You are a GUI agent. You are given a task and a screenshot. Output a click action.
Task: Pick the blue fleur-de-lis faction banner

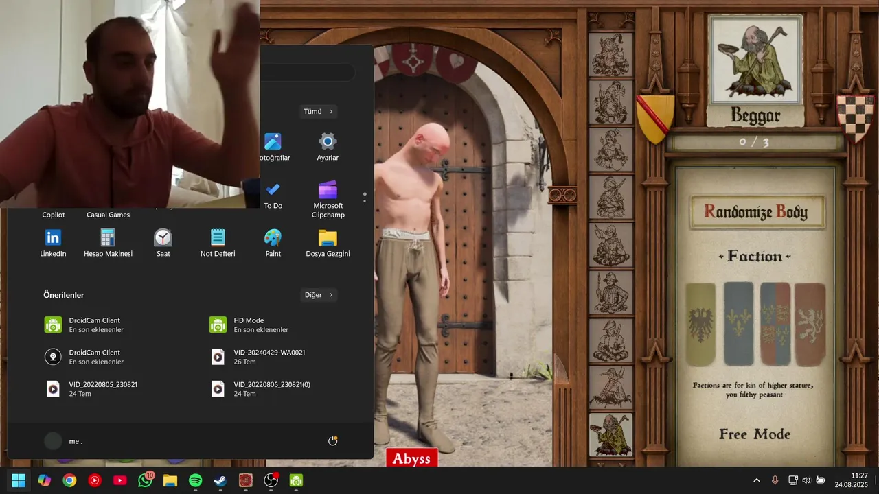pos(738,324)
